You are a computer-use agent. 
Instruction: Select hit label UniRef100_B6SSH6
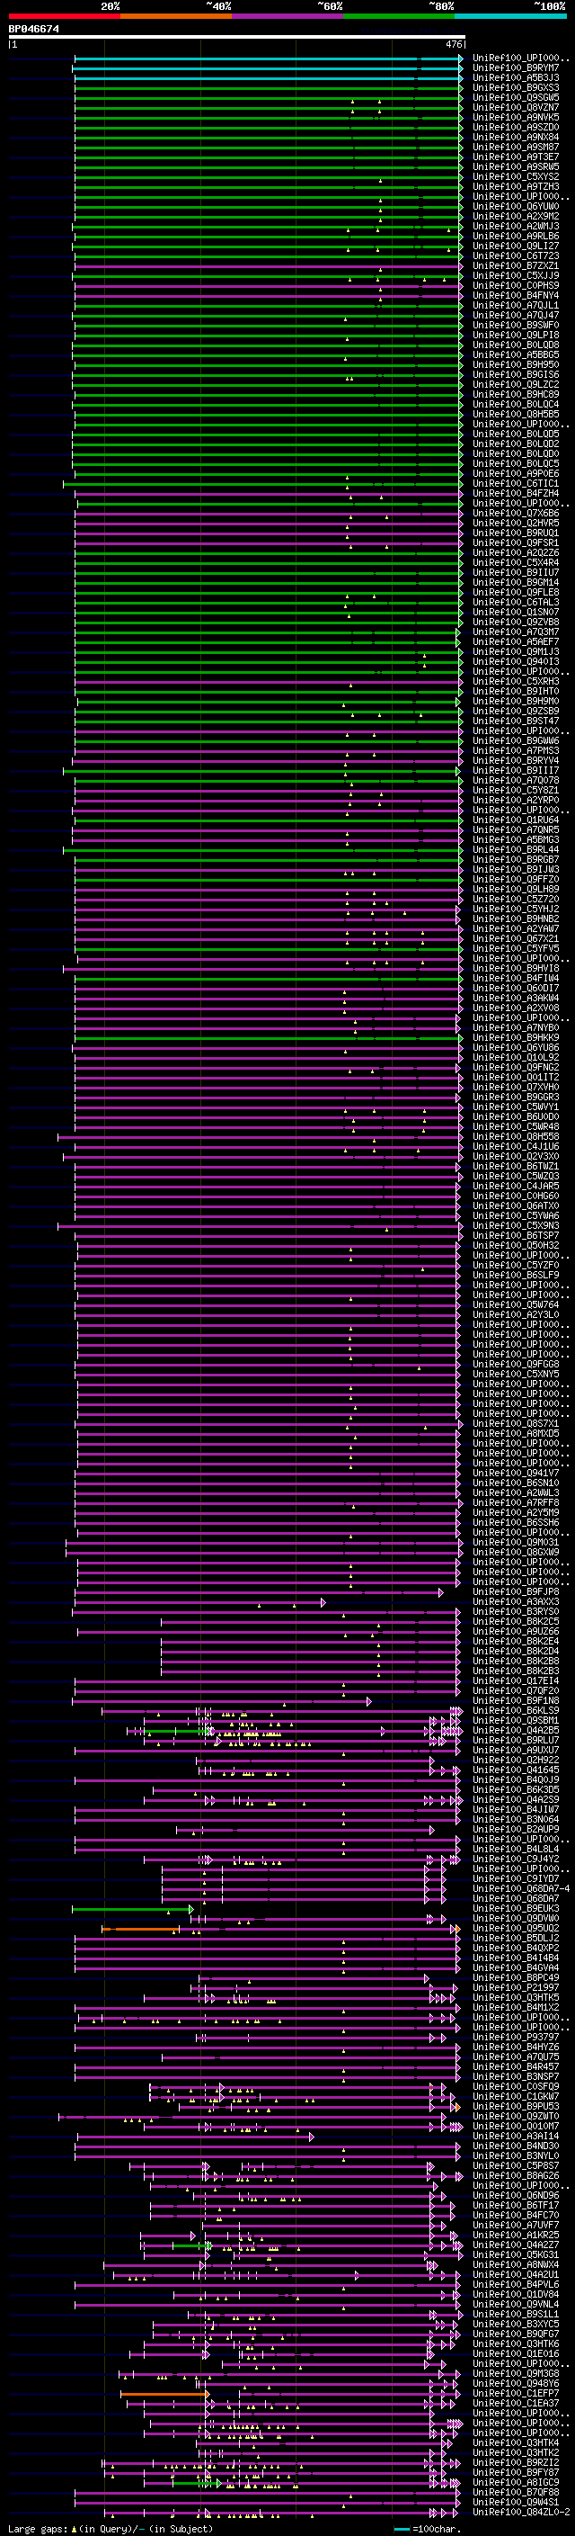[x=516, y=1523]
